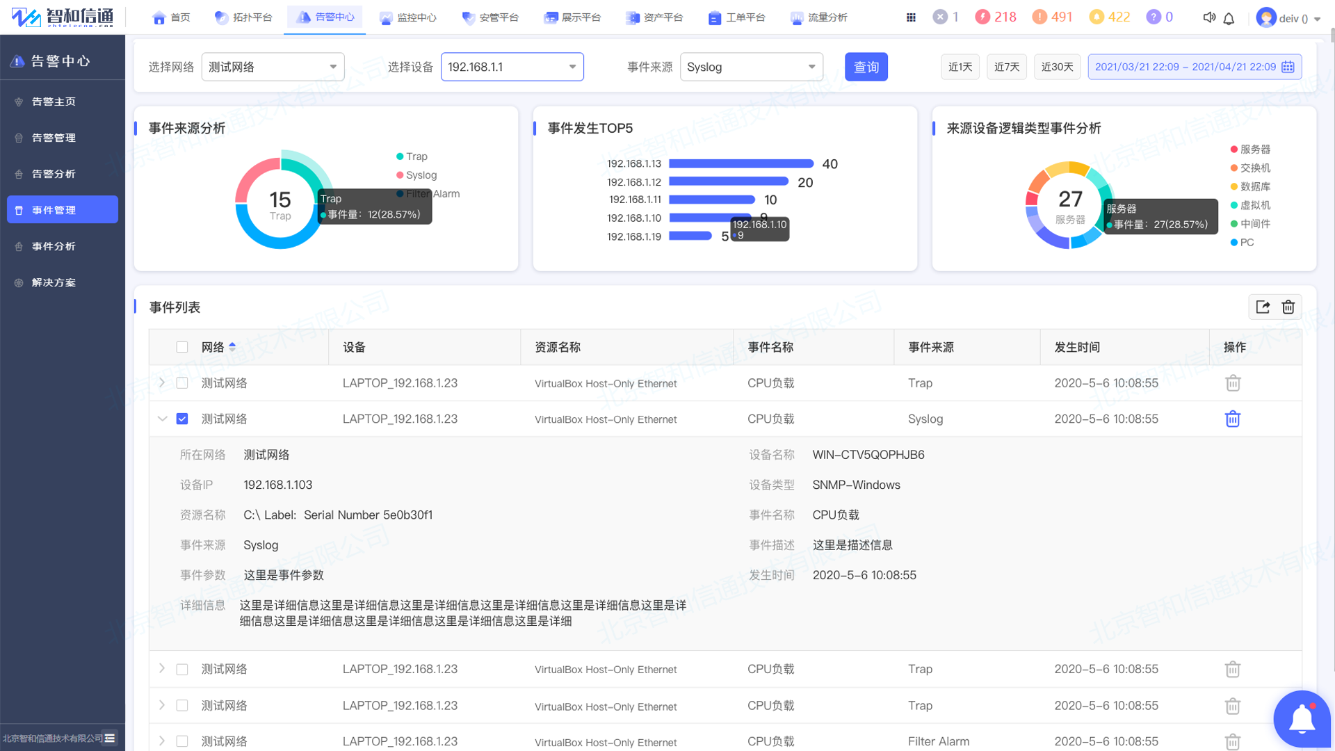
Task: Click the speaker sound icon in top bar
Action: (1209, 17)
